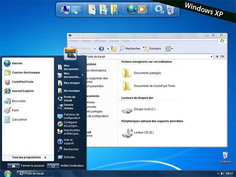
Task: Open Outils menu in explorer window
Action: point(126,41)
